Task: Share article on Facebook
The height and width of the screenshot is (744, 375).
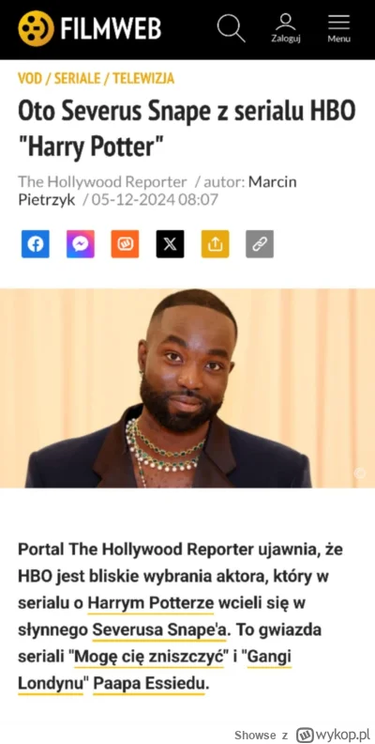Action: tap(35, 244)
